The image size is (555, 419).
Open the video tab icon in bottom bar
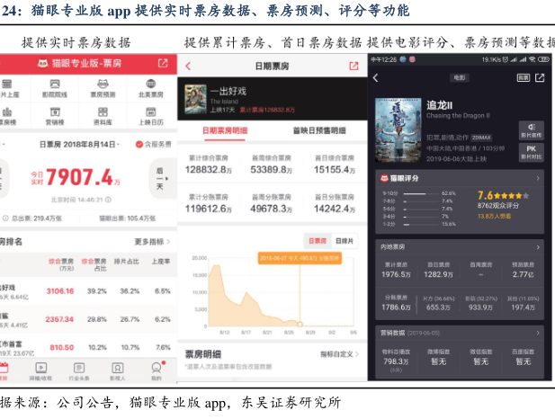[40, 368]
